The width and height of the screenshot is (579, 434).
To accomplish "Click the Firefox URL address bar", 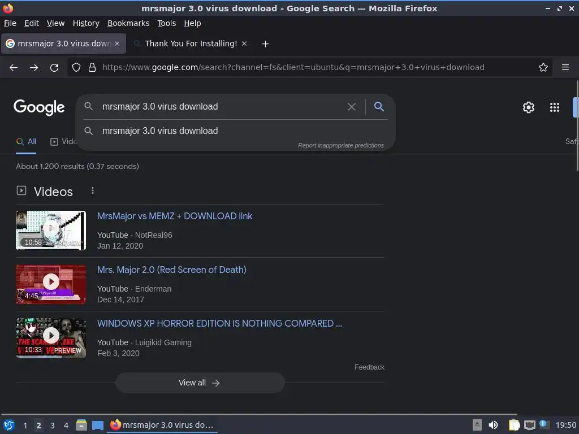I will point(310,67).
